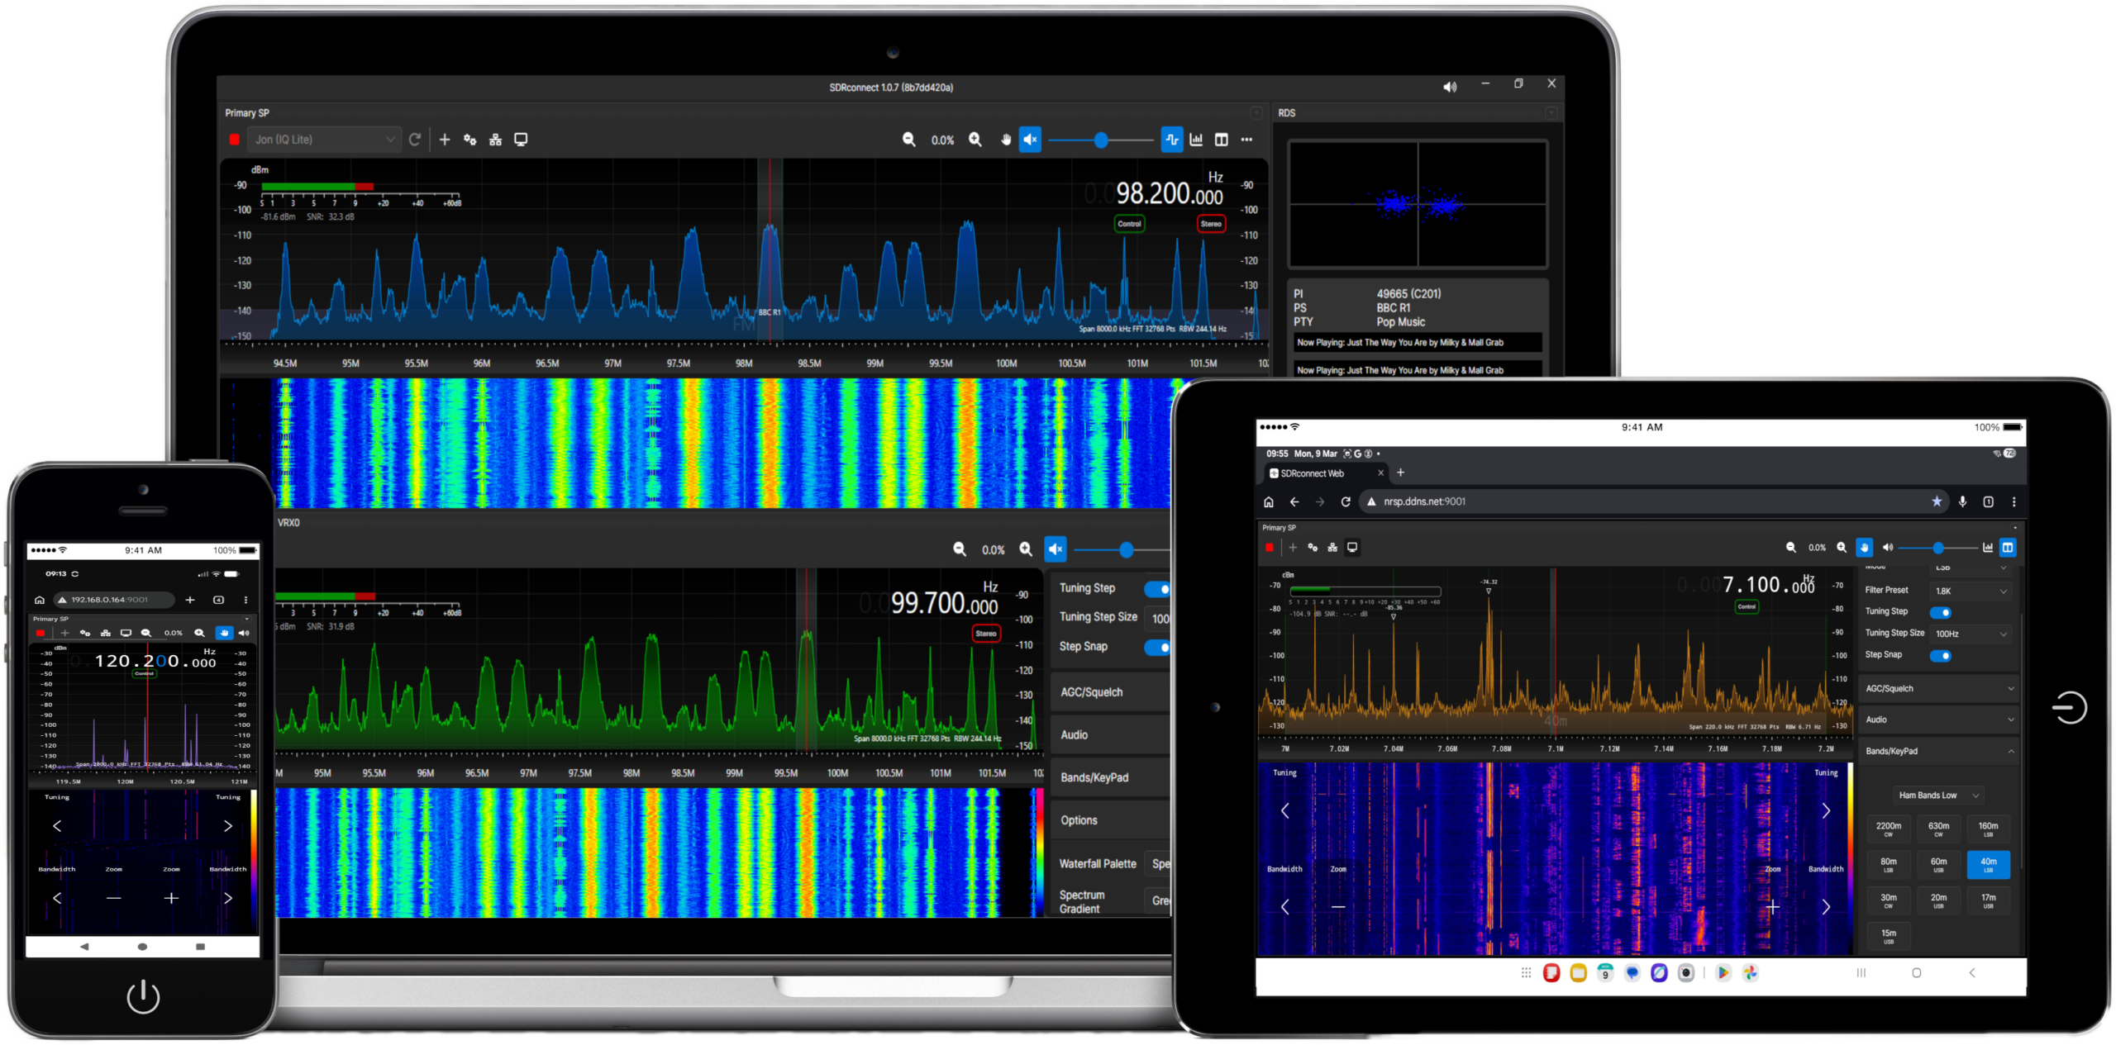This screenshot has height=1045, width=2116.
Task: Open the Jon (IQ Lite) device dropdown
Action: click(324, 140)
